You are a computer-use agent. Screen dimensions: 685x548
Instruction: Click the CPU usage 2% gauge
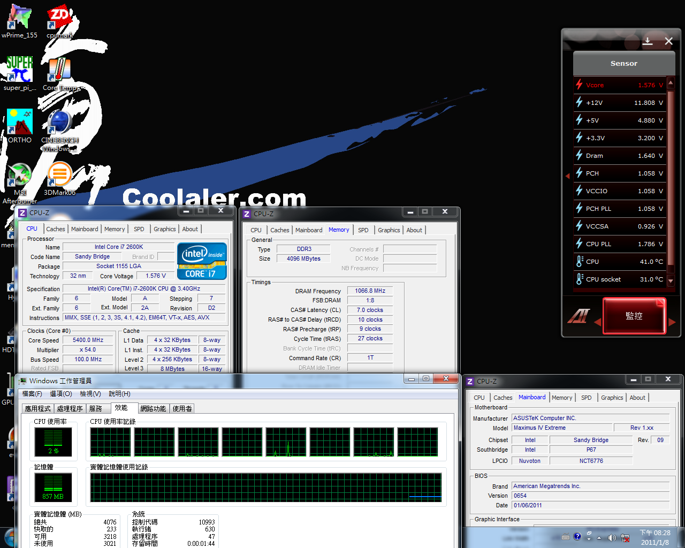54,442
